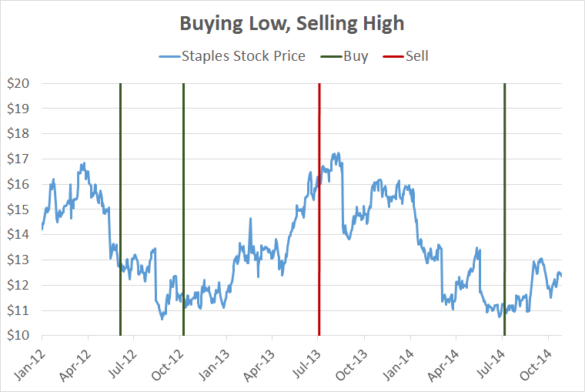Click the chart title "Buying Low, Selling High"

(292, 23)
